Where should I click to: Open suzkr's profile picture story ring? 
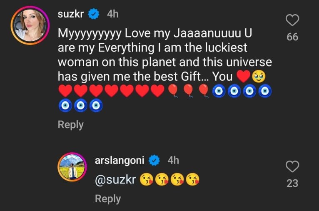coord(30,25)
